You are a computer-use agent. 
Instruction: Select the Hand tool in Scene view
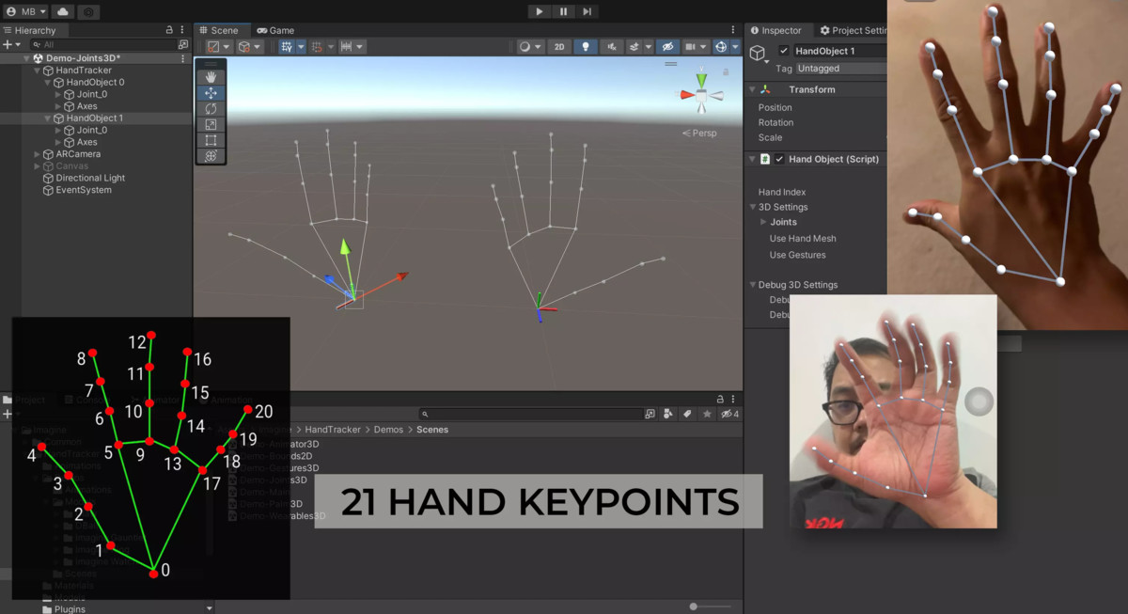(211, 77)
